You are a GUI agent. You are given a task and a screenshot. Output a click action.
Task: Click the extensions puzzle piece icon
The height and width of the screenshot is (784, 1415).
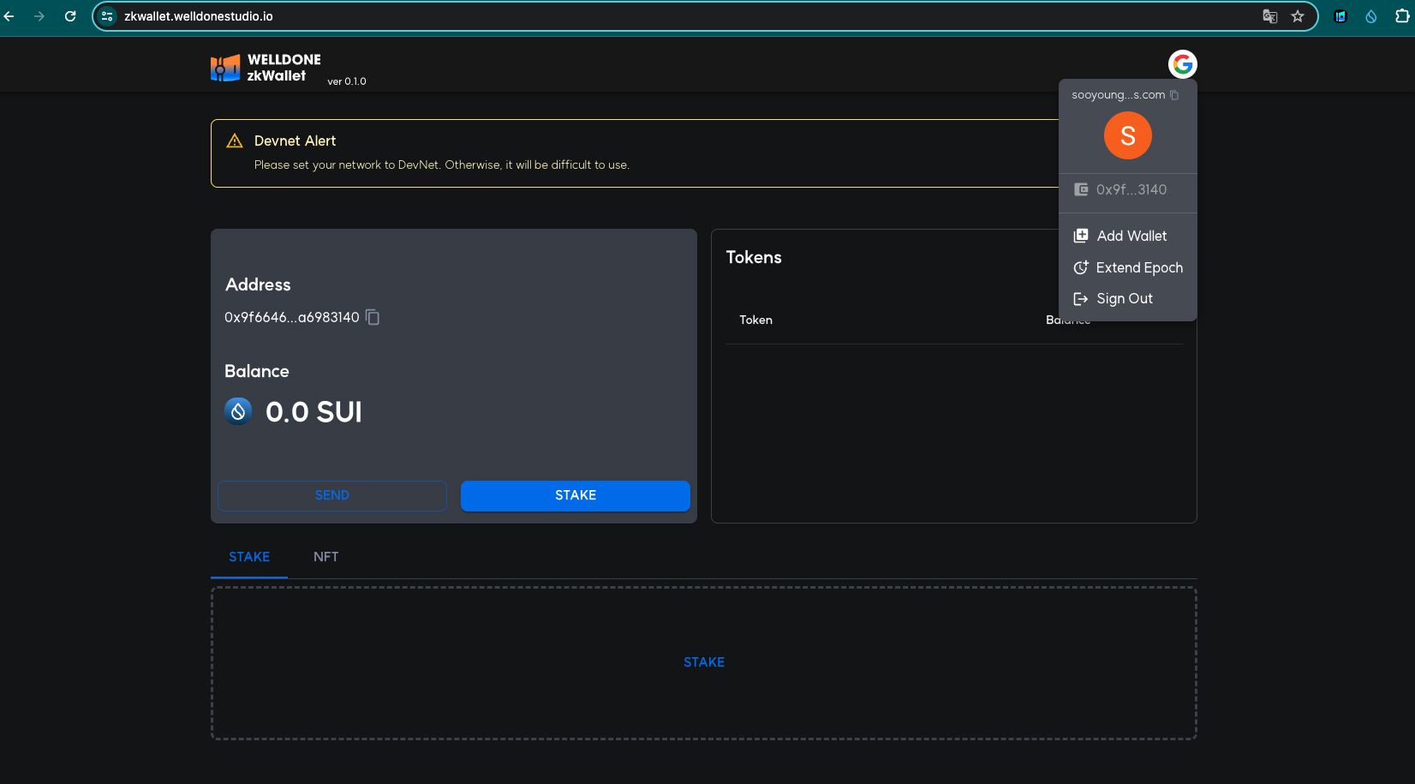(x=1403, y=15)
